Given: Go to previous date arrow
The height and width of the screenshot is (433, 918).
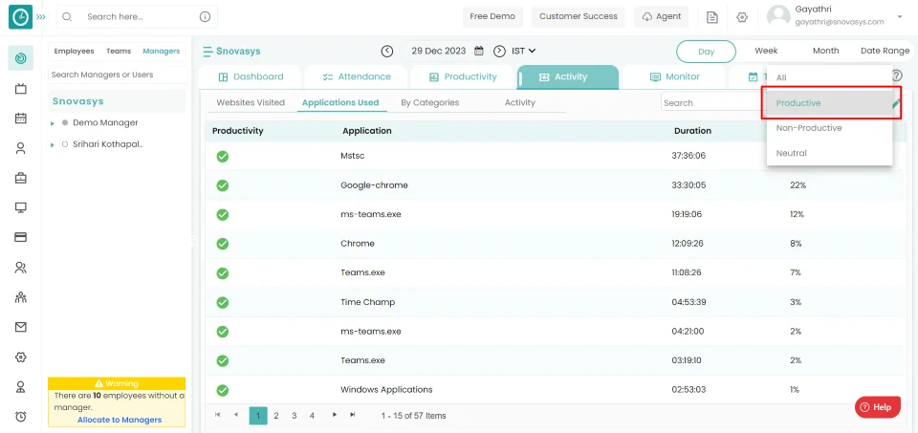Looking at the screenshot, I should click(387, 51).
